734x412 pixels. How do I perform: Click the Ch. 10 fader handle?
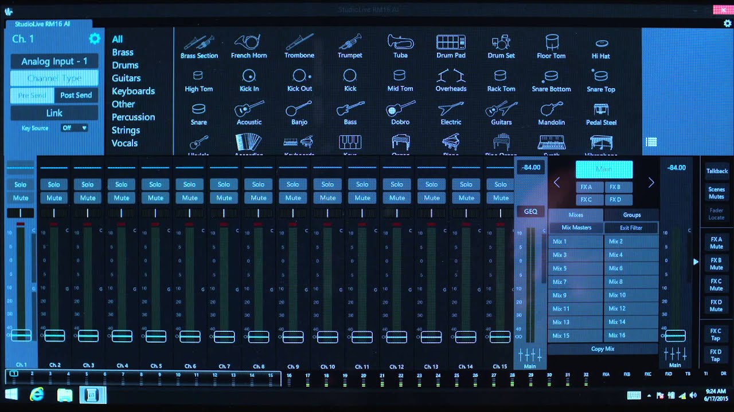[327, 336]
